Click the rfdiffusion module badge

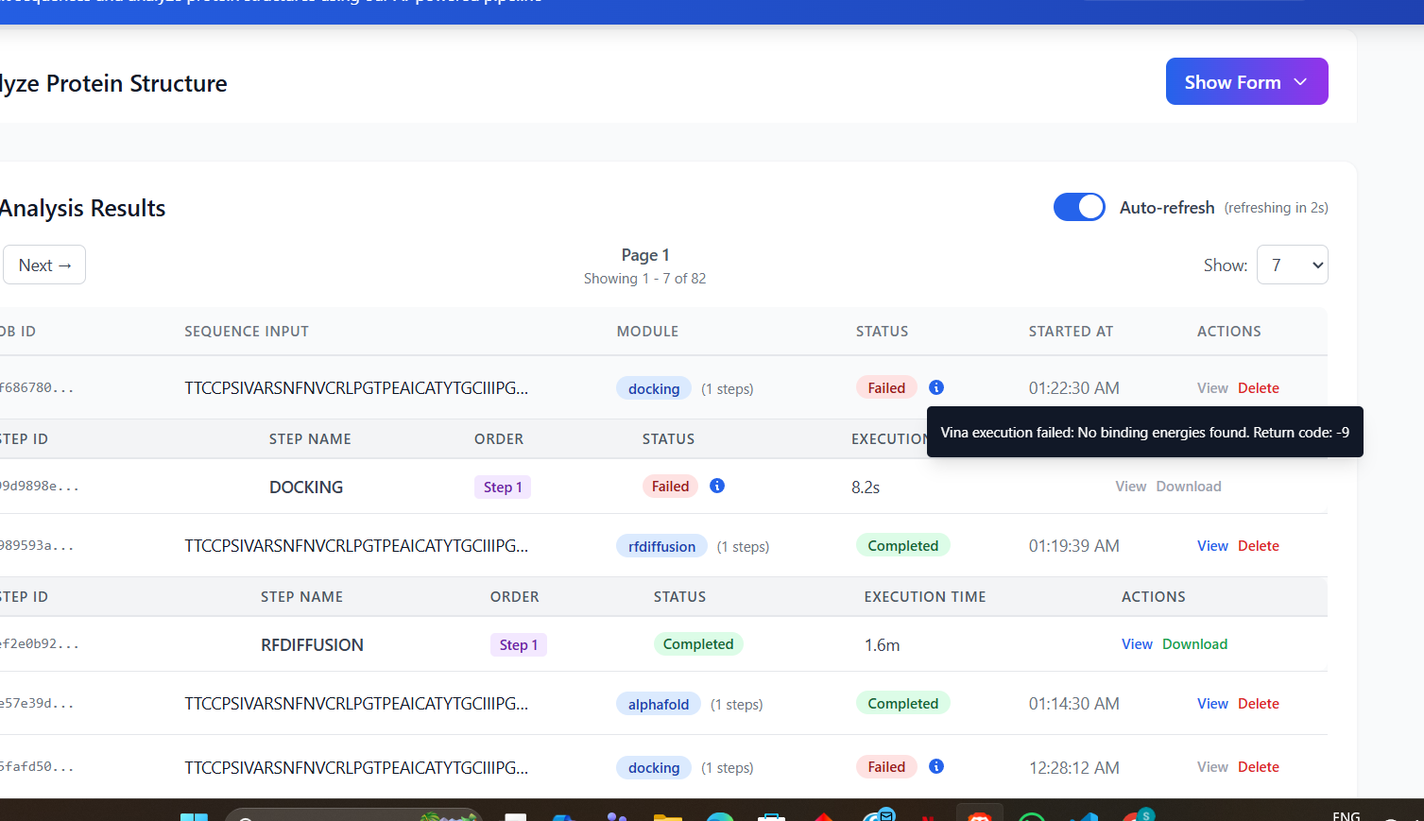coord(661,547)
